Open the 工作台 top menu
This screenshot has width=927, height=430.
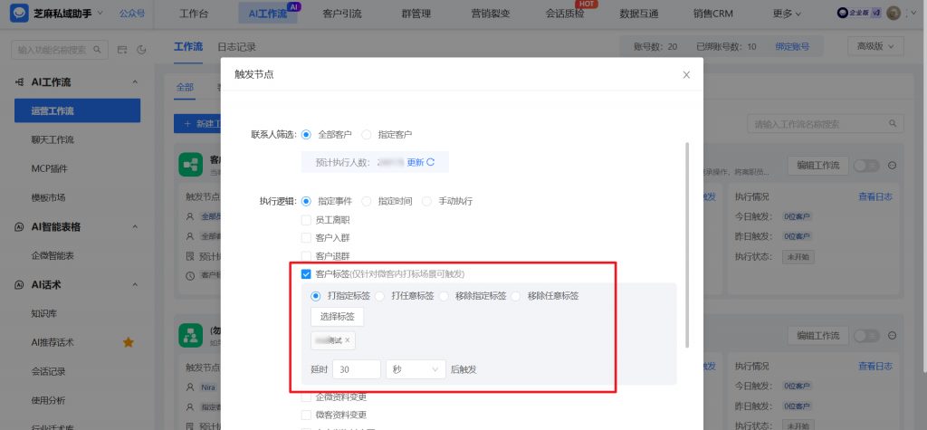click(x=194, y=13)
